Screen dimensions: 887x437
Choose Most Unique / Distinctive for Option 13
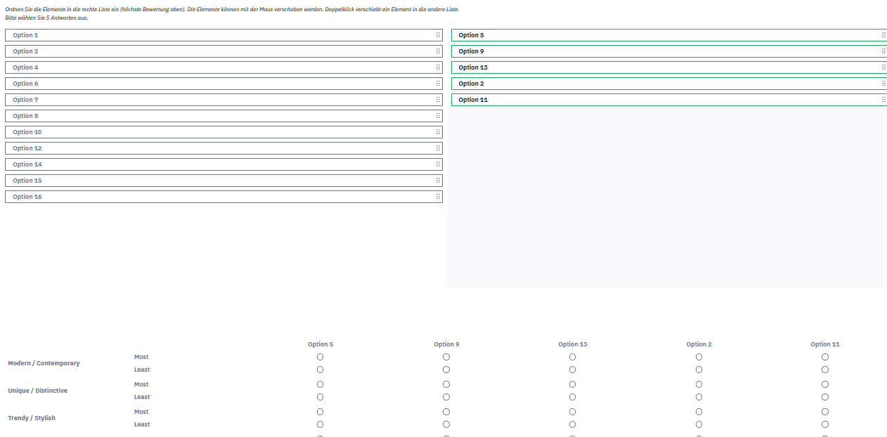tap(573, 384)
